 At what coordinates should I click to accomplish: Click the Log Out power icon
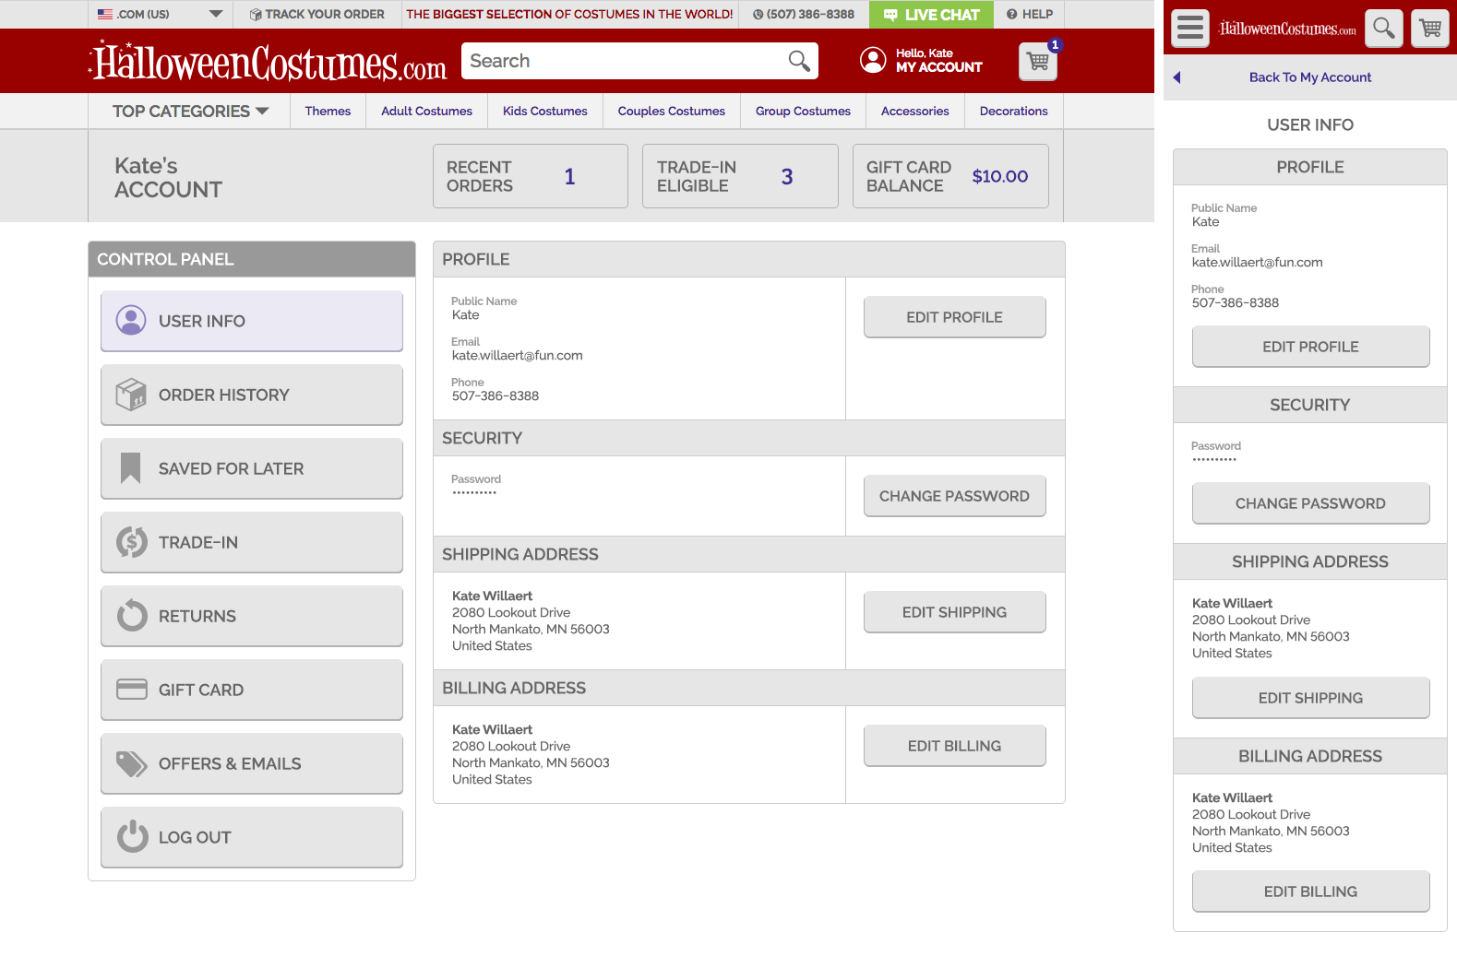pyautogui.click(x=132, y=836)
